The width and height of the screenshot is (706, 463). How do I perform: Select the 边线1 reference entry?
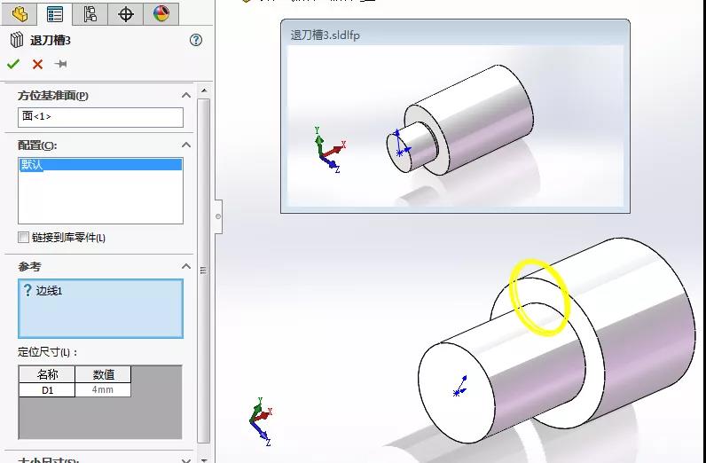[50, 291]
